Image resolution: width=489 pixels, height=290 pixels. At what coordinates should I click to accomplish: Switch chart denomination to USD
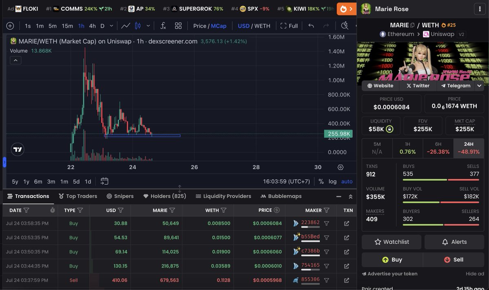tap(244, 26)
